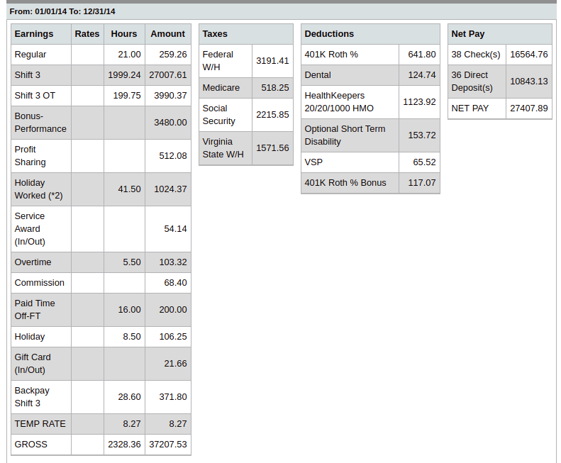Screen dimensions: 561x463
Task: Select the Medicare amount 518.25
Action: (273, 88)
